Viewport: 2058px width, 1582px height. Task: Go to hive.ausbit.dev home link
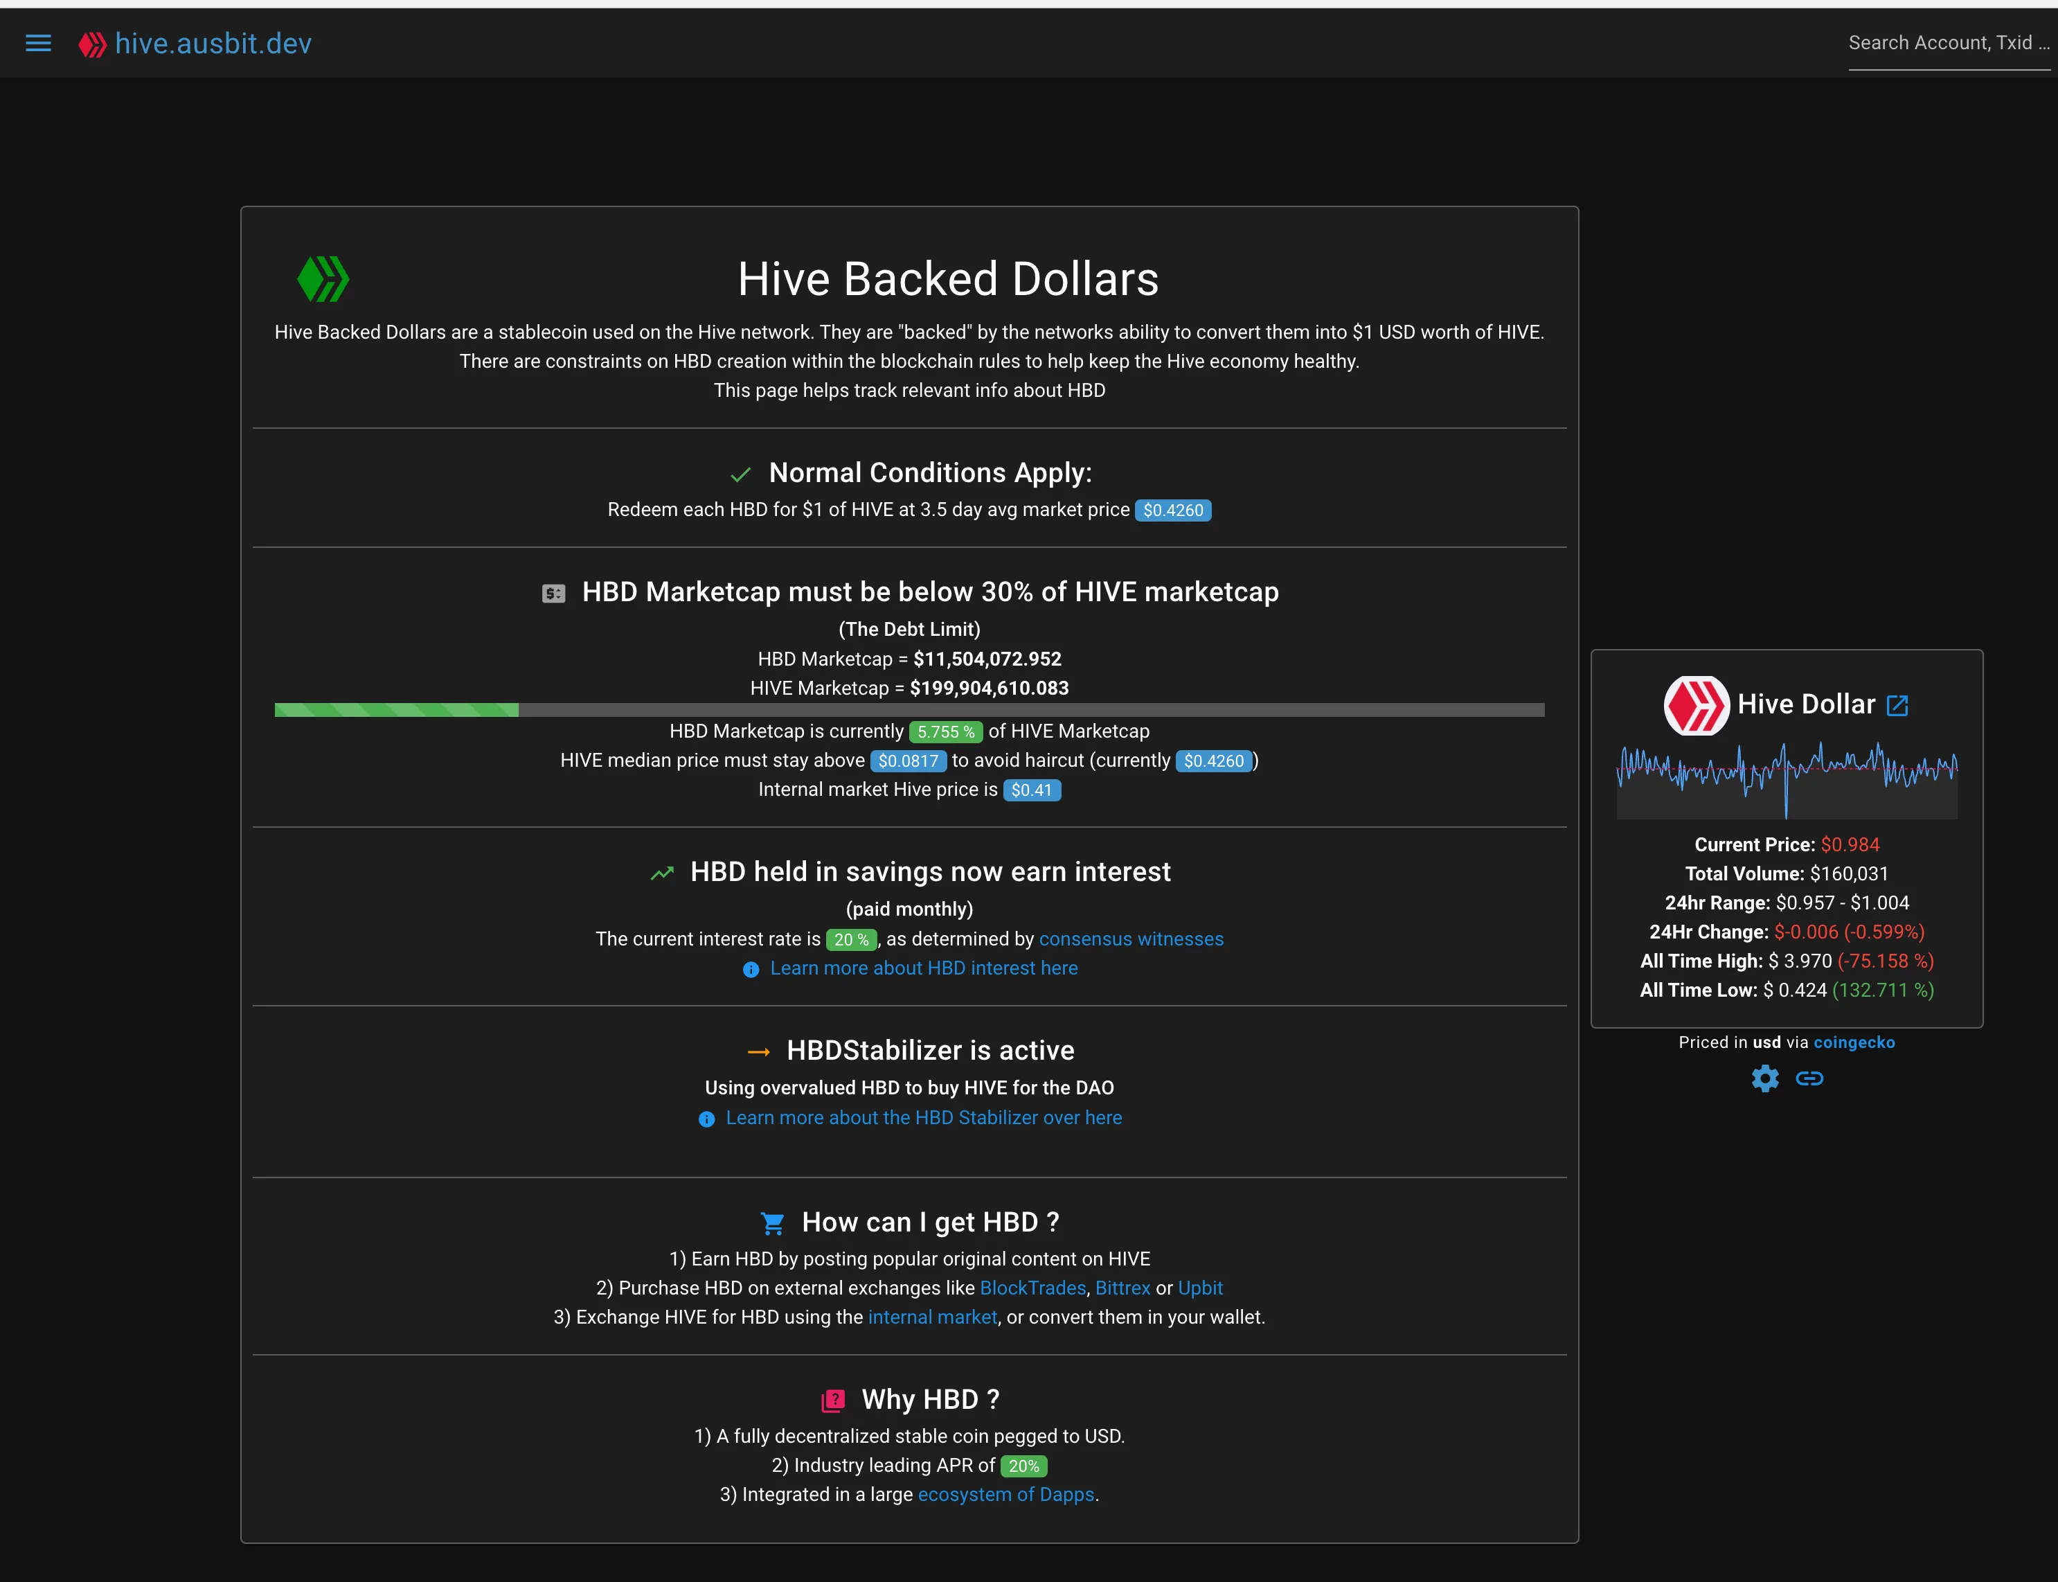(213, 44)
